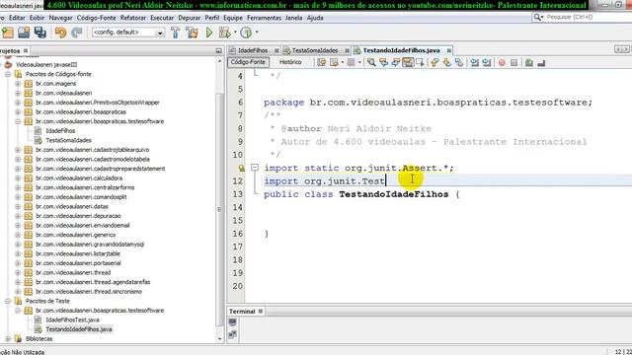
Task: Click the Open Project toolbar icon
Action: point(24,33)
